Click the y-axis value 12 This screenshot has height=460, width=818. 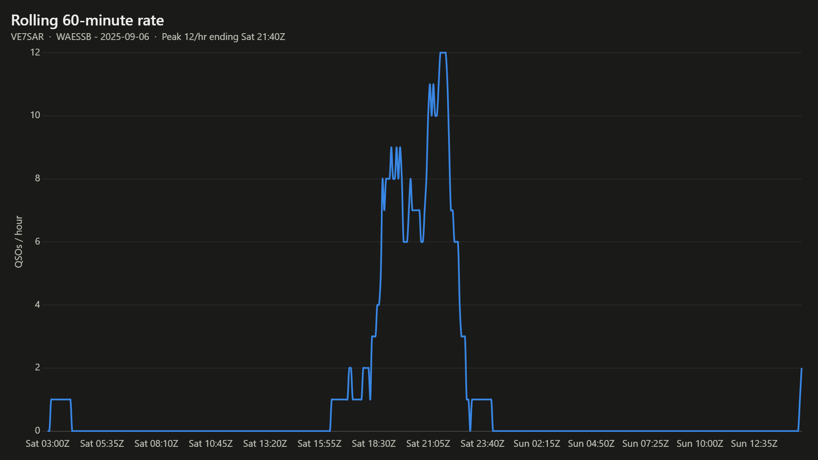pyautogui.click(x=35, y=52)
